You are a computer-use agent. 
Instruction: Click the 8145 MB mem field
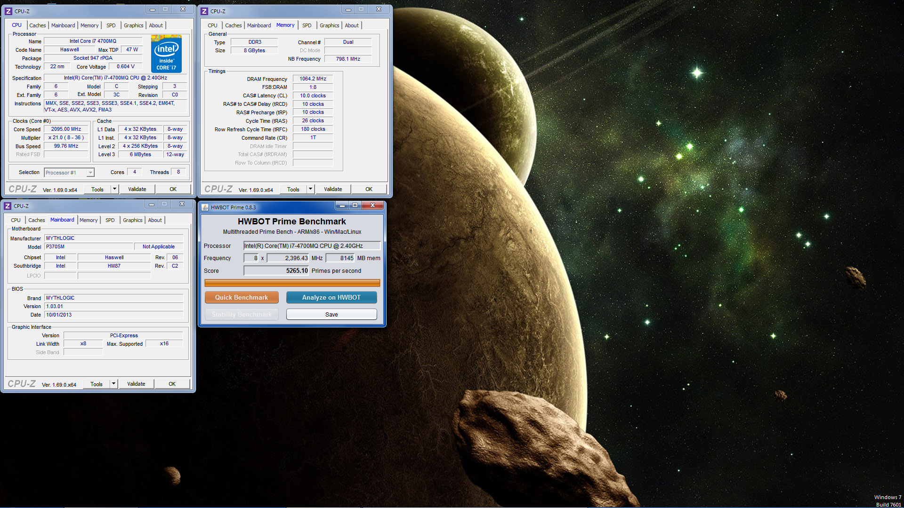340,258
